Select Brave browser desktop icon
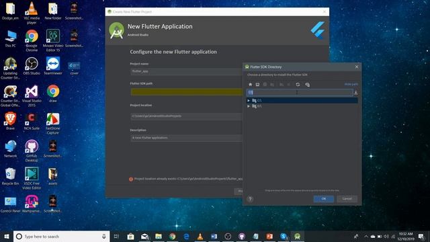Viewport: 430px width, 242px height. [x=11, y=121]
